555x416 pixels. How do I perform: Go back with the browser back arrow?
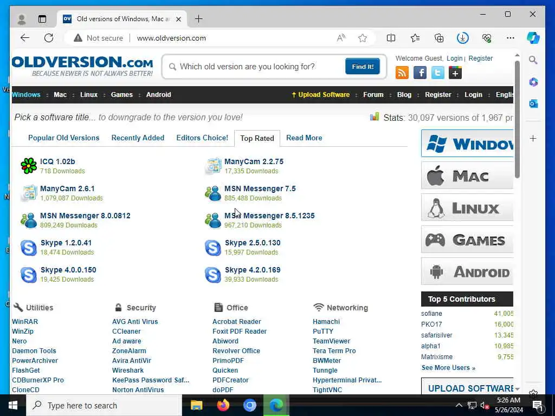(25, 38)
